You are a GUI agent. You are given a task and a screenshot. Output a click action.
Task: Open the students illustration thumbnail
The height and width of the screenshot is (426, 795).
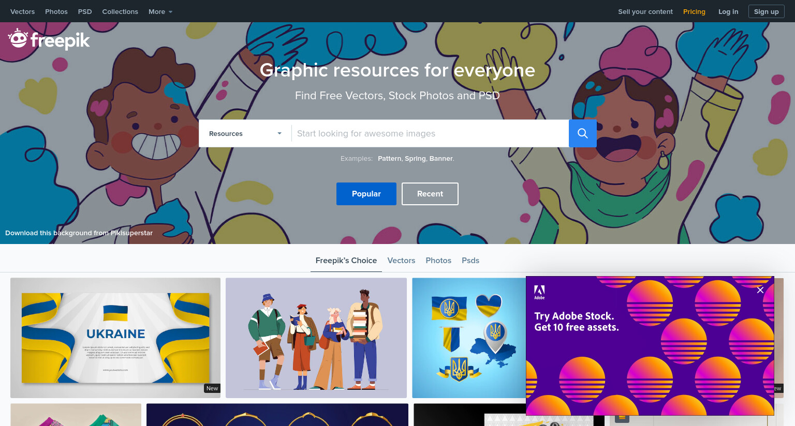tap(316, 338)
